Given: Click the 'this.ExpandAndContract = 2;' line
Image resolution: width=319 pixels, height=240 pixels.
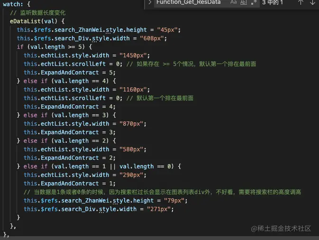Looking at the screenshot, I should click(x=70, y=158).
